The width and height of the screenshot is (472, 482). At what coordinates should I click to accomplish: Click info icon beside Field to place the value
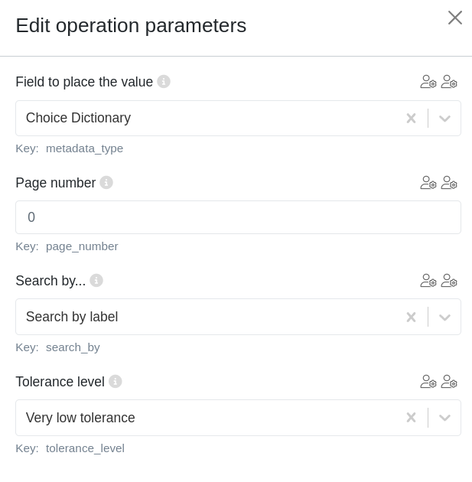click(164, 81)
